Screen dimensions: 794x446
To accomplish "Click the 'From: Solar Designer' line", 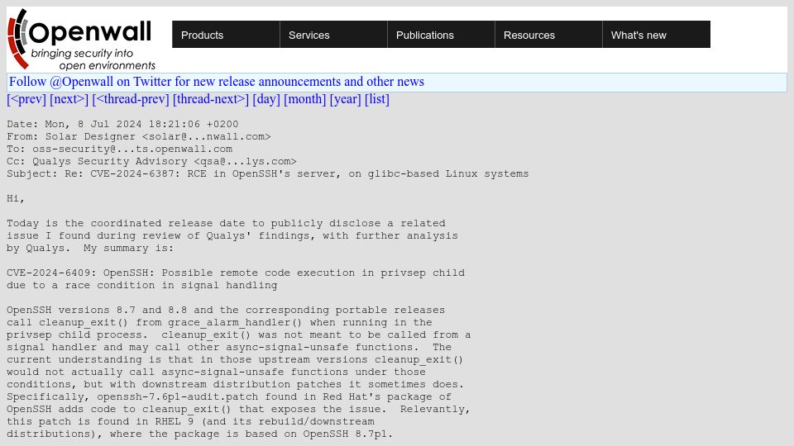I will (x=139, y=136).
